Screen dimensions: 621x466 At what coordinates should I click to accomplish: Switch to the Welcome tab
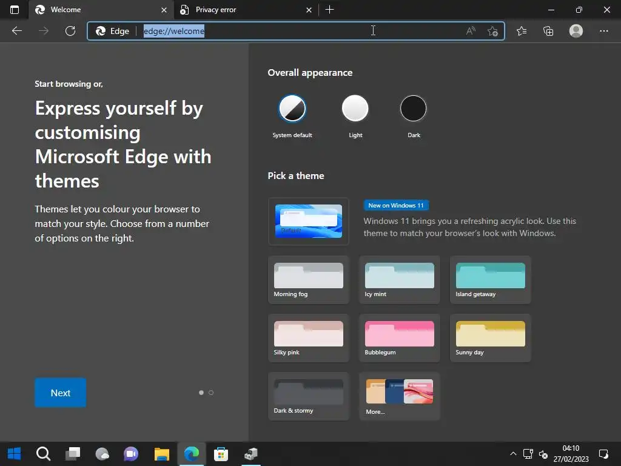coord(101,10)
